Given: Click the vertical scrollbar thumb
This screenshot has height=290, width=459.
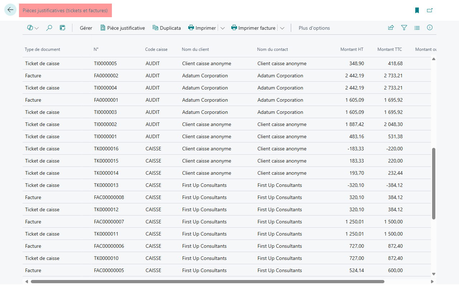Looking at the screenshot, I should [434, 183].
